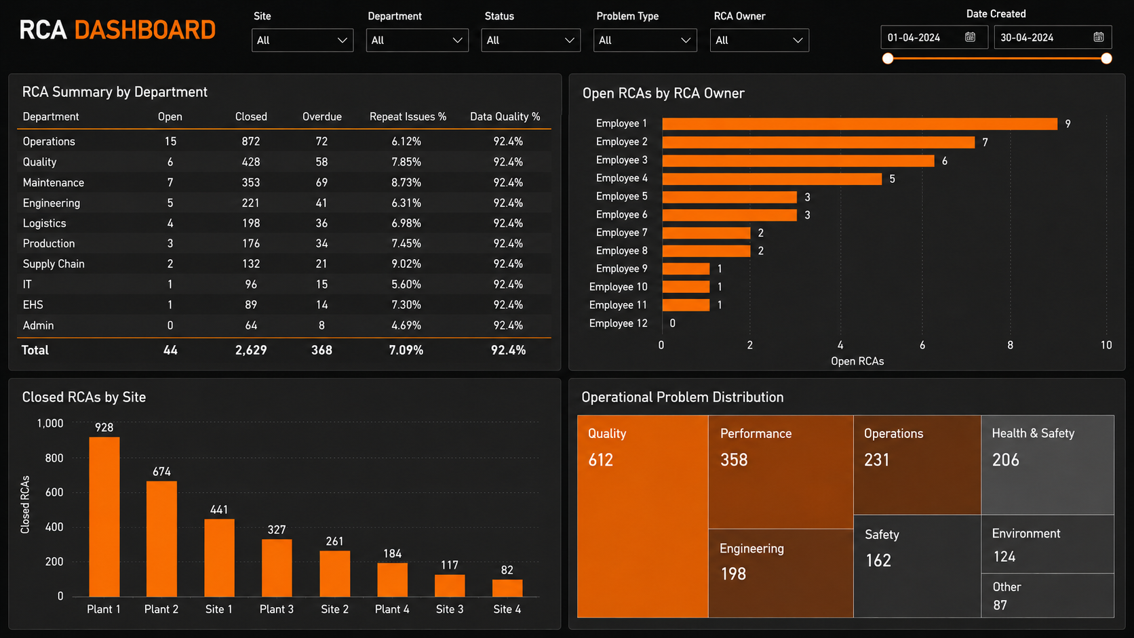Select the Supply Chain row
Image resolution: width=1134 pixels, height=638 pixels.
pyautogui.click(x=284, y=264)
